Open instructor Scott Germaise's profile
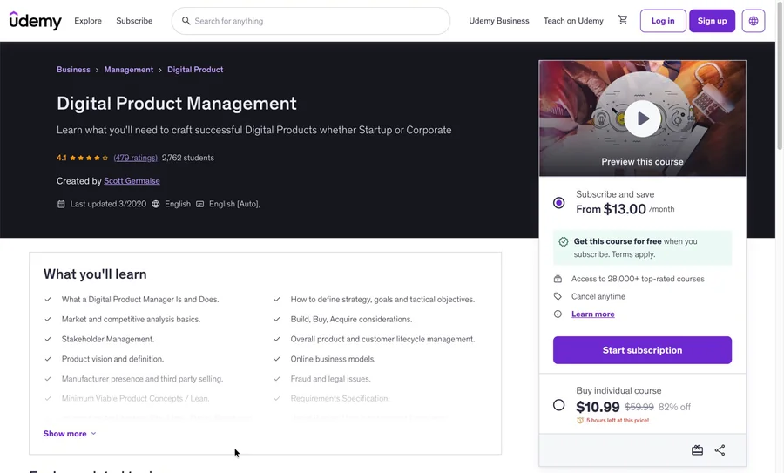The height and width of the screenshot is (473, 784). pyautogui.click(x=132, y=181)
